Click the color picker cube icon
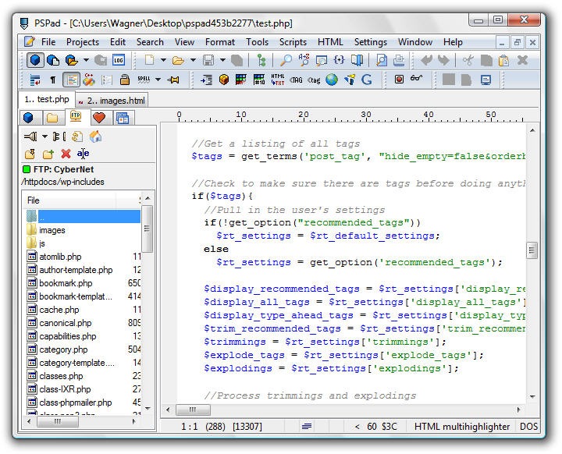This screenshot has width=562, height=454. point(224,80)
